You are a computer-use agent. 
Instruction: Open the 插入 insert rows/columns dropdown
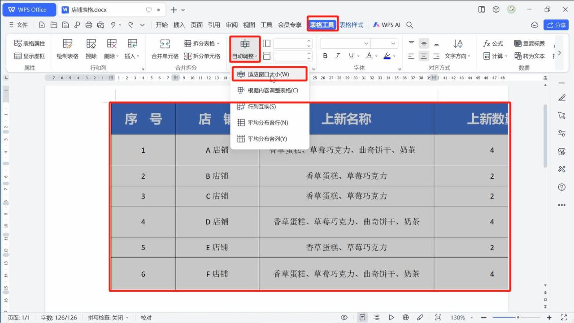[132, 49]
